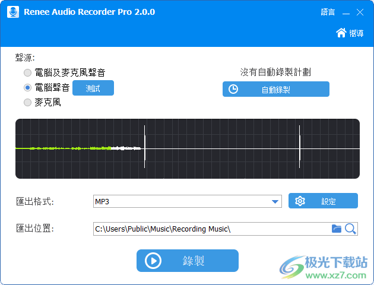Click the 沒有自動錄製計劃 status text

click(275, 72)
